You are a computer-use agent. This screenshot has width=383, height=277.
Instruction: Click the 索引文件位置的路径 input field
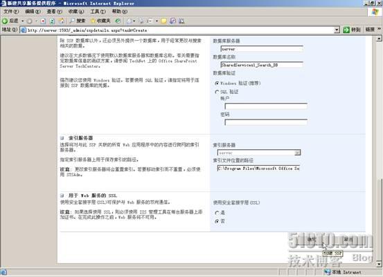pyautogui.click(x=258, y=169)
